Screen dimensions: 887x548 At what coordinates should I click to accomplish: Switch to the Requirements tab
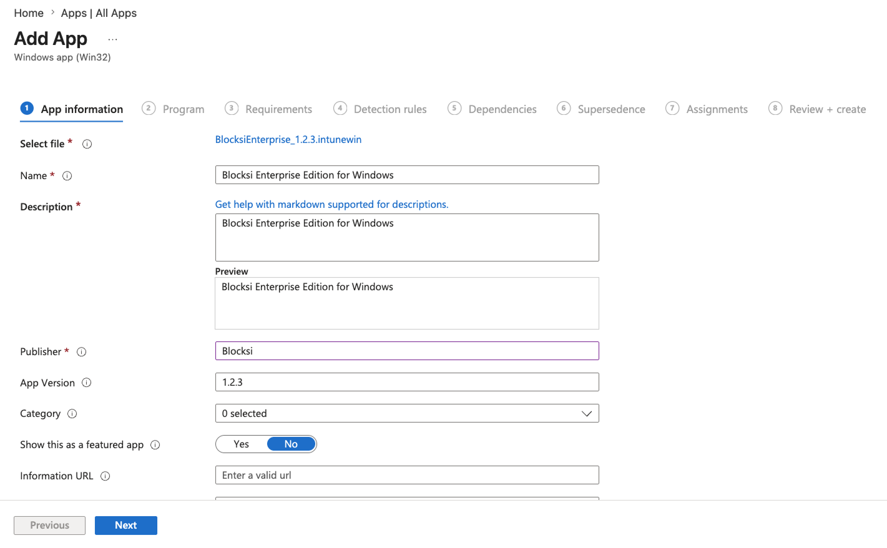[268, 109]
